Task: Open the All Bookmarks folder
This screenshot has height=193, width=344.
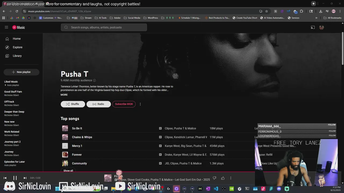Action: click(x=332, y=18)
